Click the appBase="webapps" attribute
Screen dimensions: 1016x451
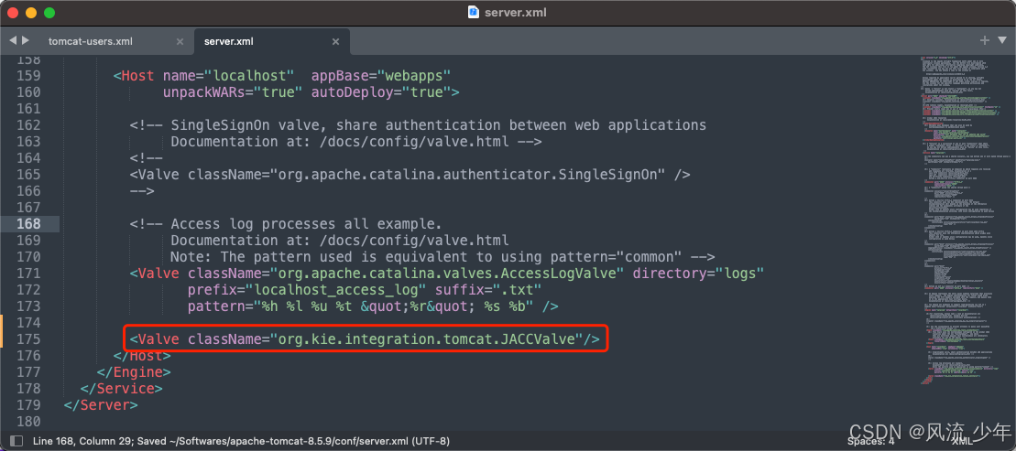click(381, 75)
